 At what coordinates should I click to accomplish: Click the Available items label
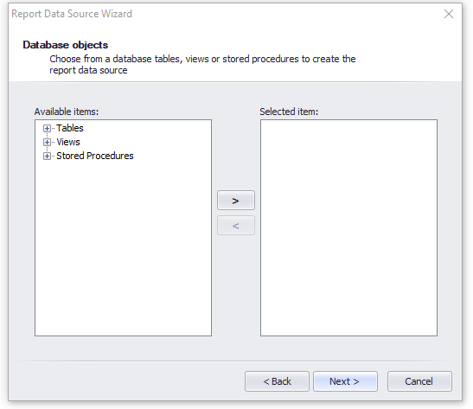67,112
